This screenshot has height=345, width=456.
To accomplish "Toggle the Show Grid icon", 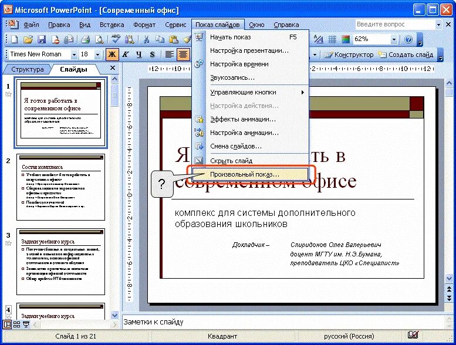I will click(x=332, y=39).
